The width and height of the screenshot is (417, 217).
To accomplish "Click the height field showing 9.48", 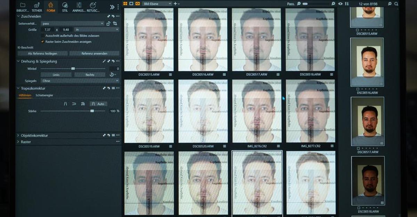I will point(66,30).
